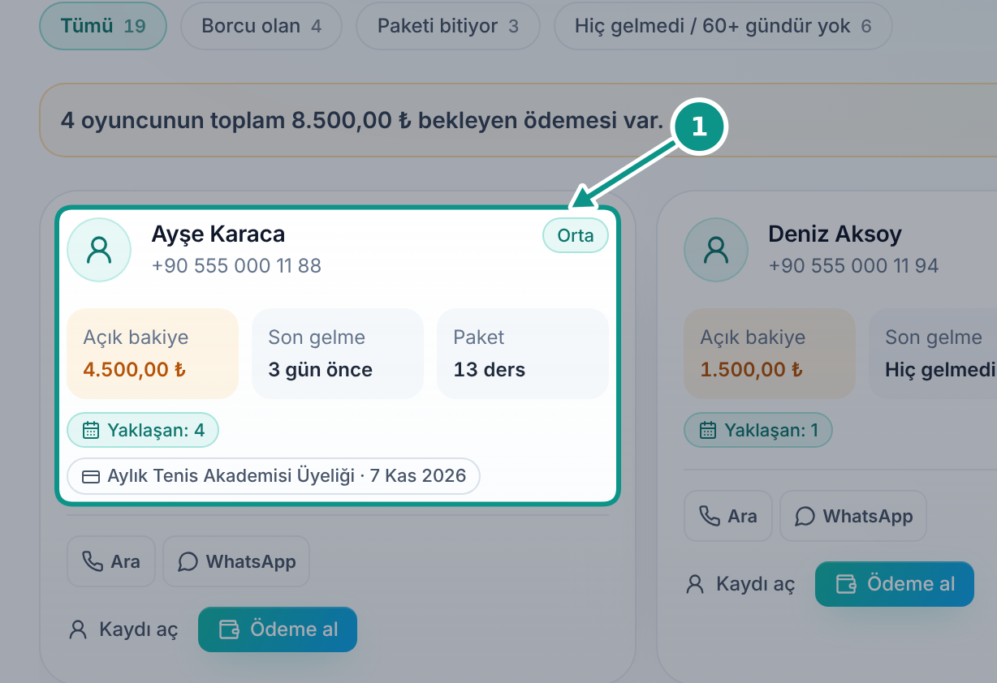Image resolution: width=997 pixels, height=683 pixels.
Task: Click person icon beside Ayşe's Kaydı aç
Action: pyautogui.click(x=78, y=629)
